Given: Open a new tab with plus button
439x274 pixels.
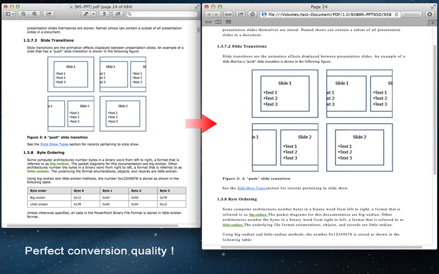Looking at the screenshot, I should click(432, 23).
